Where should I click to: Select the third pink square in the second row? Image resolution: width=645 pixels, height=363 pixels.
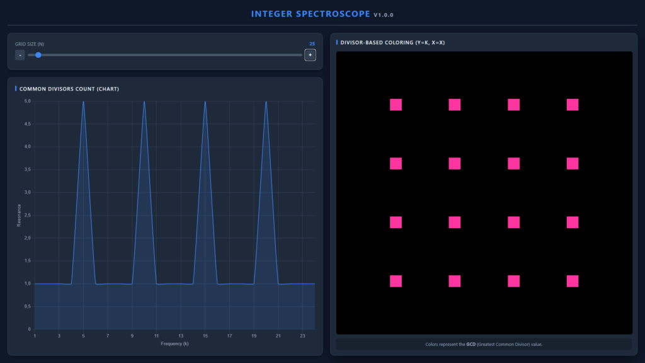point(513,163)
